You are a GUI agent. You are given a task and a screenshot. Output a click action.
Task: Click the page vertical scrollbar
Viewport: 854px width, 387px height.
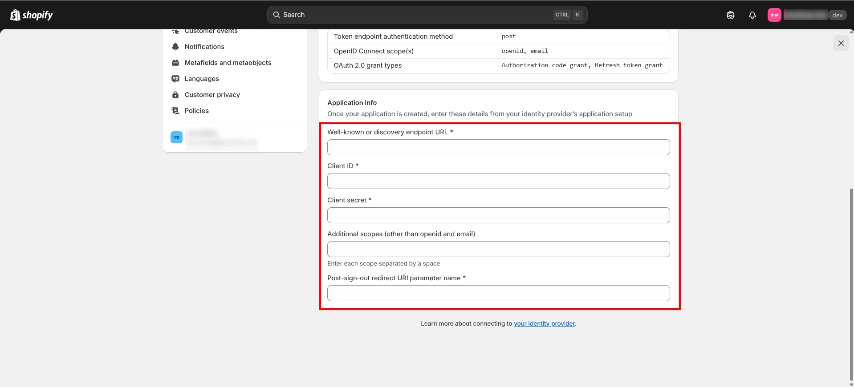pos(851,285)
